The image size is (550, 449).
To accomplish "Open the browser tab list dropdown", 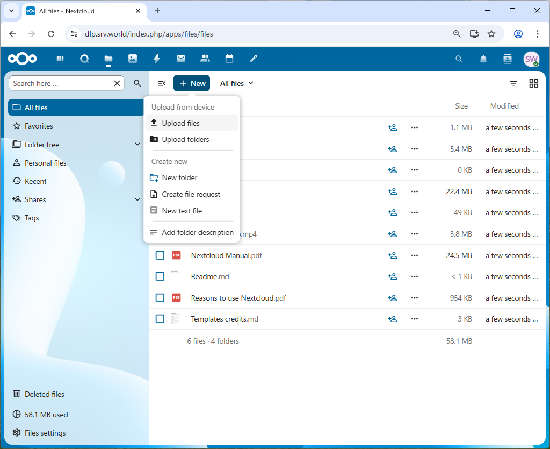I will 11,11.
